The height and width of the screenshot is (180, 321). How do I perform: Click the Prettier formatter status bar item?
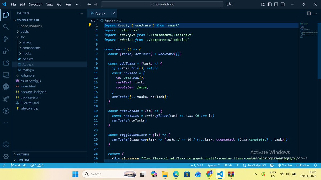point(303,165)
